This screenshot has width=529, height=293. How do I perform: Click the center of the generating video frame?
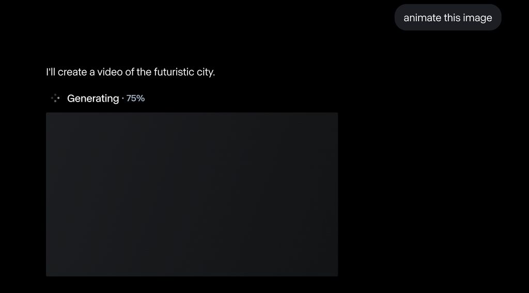[192, 194]
